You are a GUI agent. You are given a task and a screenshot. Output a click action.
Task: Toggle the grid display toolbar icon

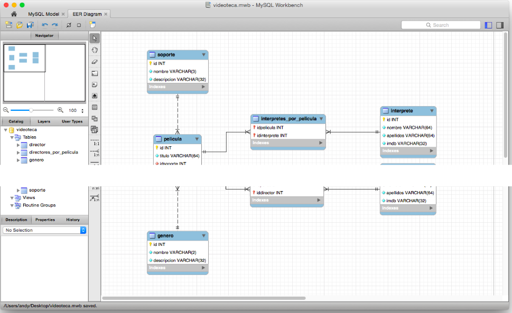[x=68, y=25]
